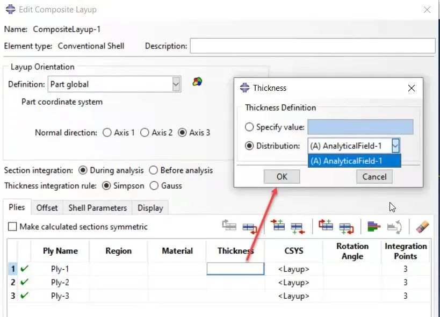440x317 pixels.
Task: Open the Definition dropdown showing Part global
Action: click(176, 84)
